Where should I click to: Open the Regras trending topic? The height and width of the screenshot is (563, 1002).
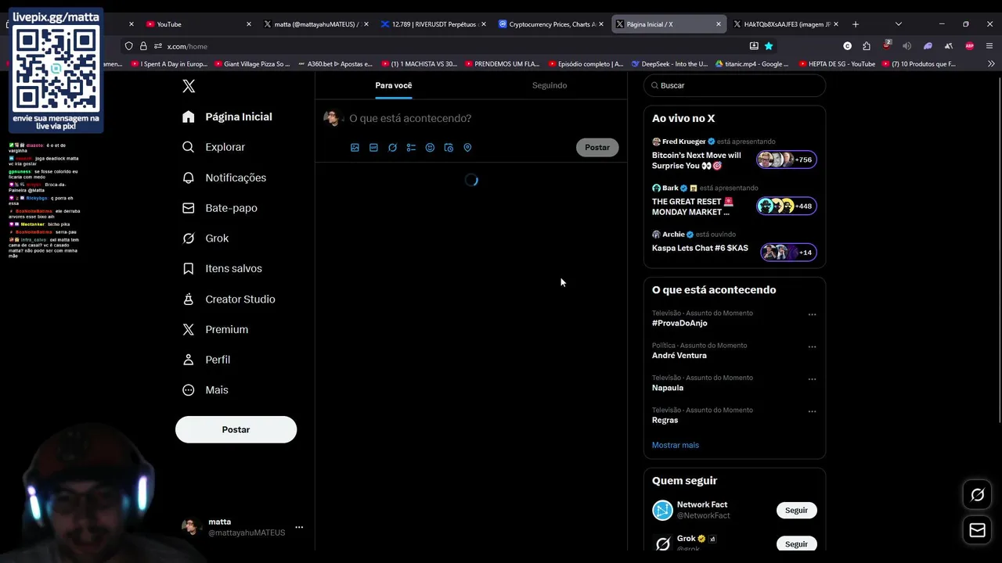665,420
